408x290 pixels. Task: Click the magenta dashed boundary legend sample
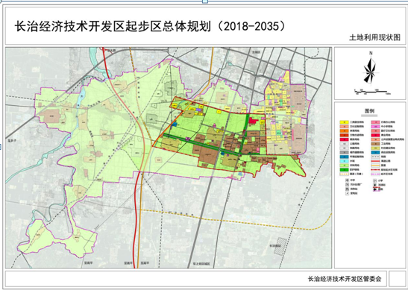point(375,174)
